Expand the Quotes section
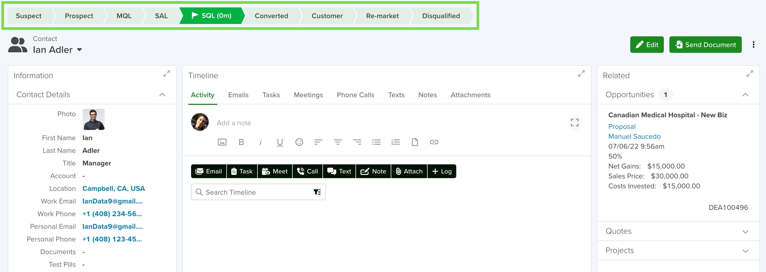The width and height of the screenshot is (766, 272). tap(745, 232)
